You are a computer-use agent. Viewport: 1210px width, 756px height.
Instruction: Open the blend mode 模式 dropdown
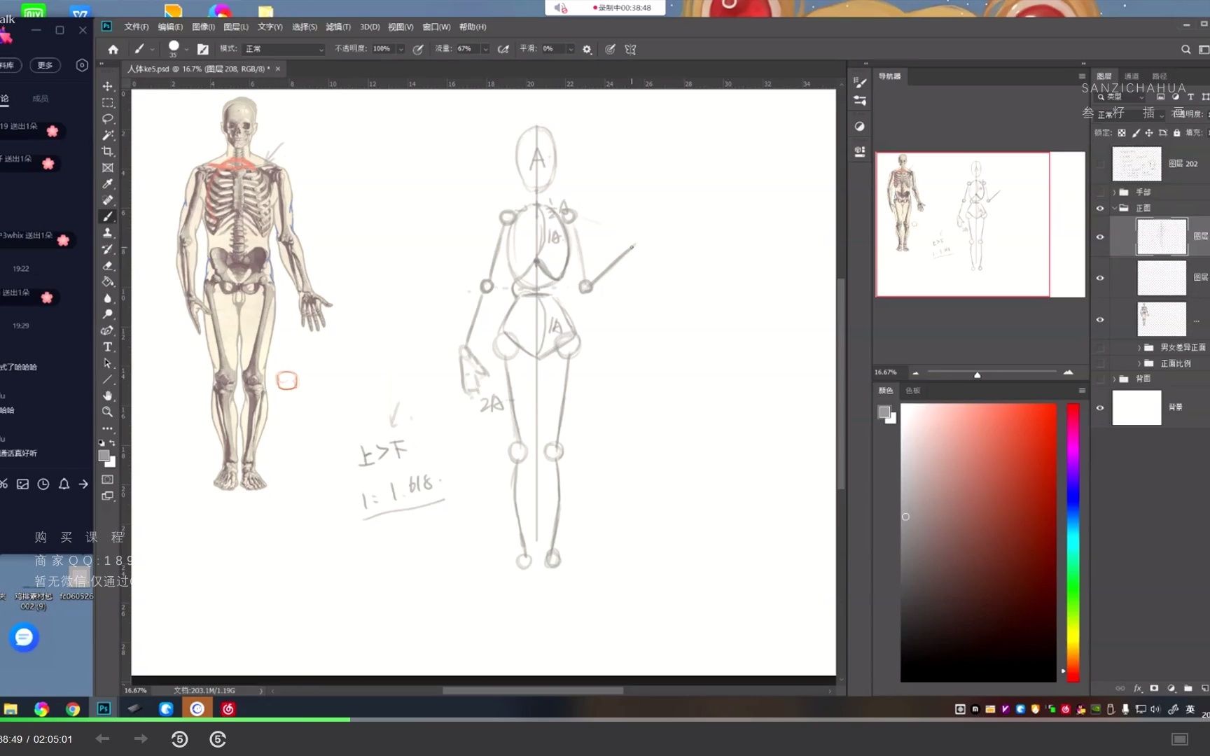pyautogui.click(x=284, y=49)
